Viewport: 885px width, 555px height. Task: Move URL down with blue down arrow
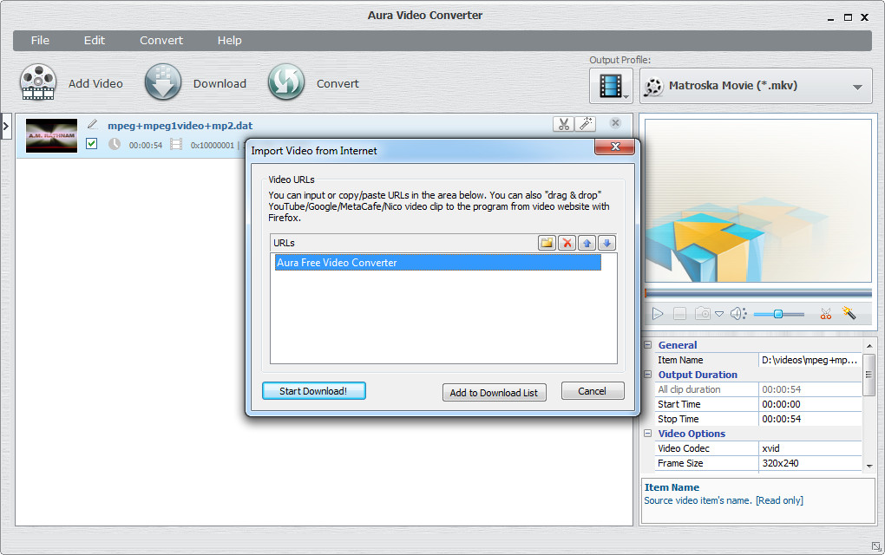607,243
